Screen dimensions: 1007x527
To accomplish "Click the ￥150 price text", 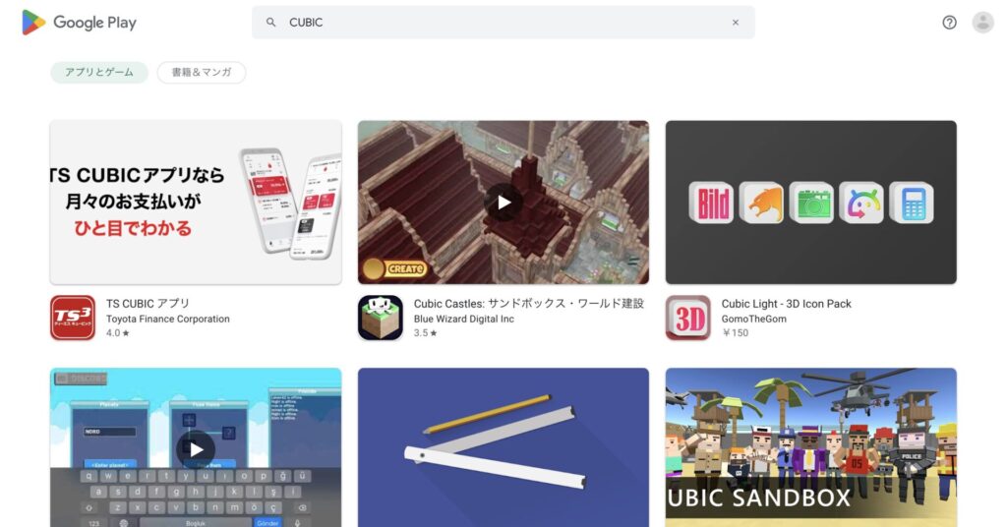I will click(735, 333).
